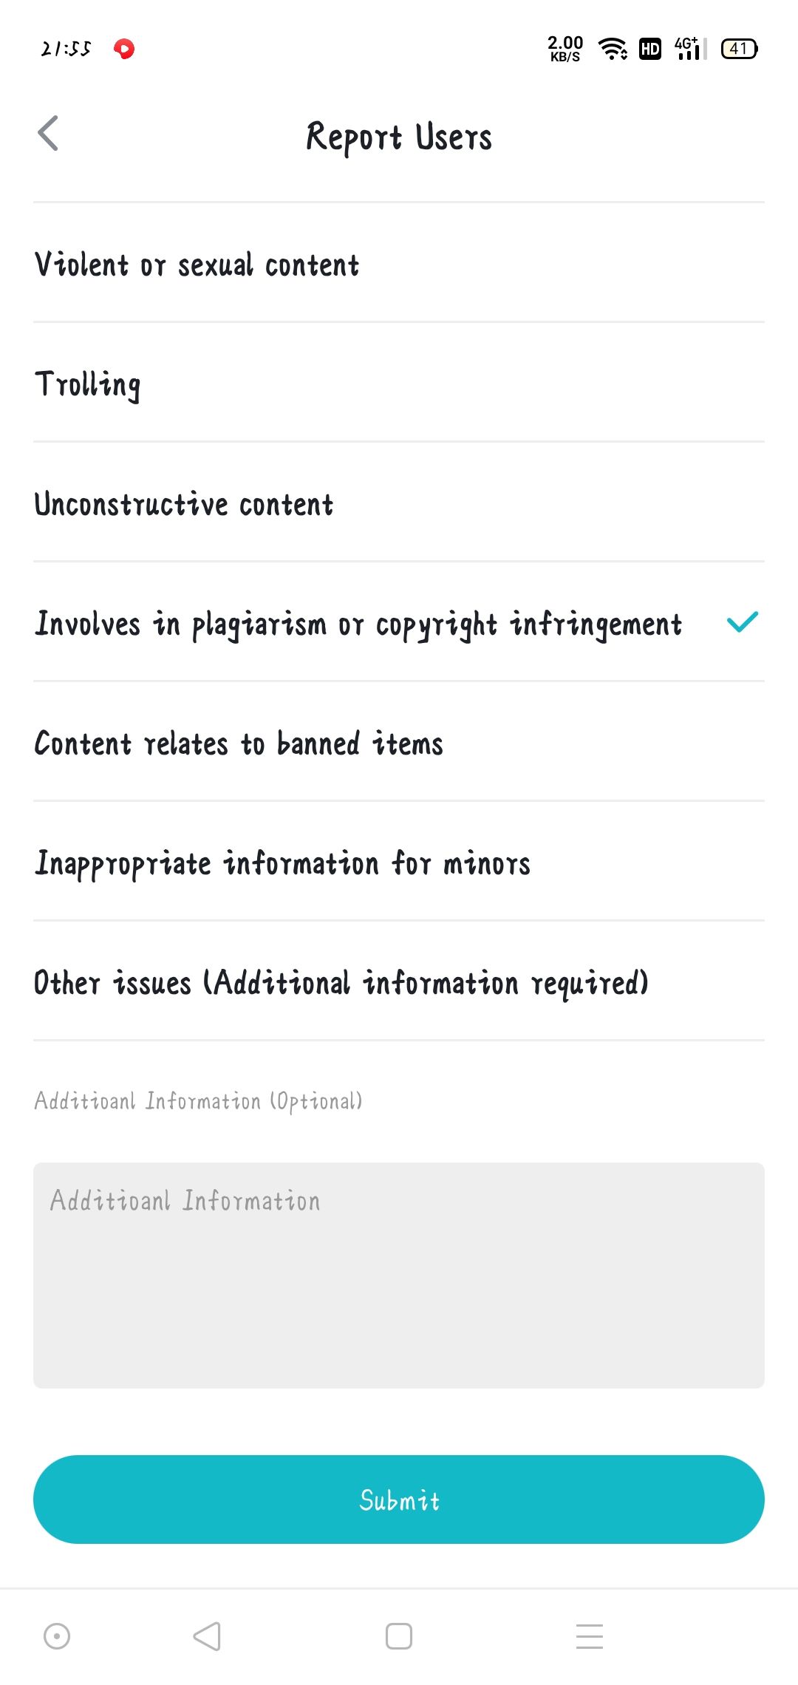This screenshot has width=798, height=1685.
Task: Tap the 4G signal strength indicator
Action: coord(690,49)
